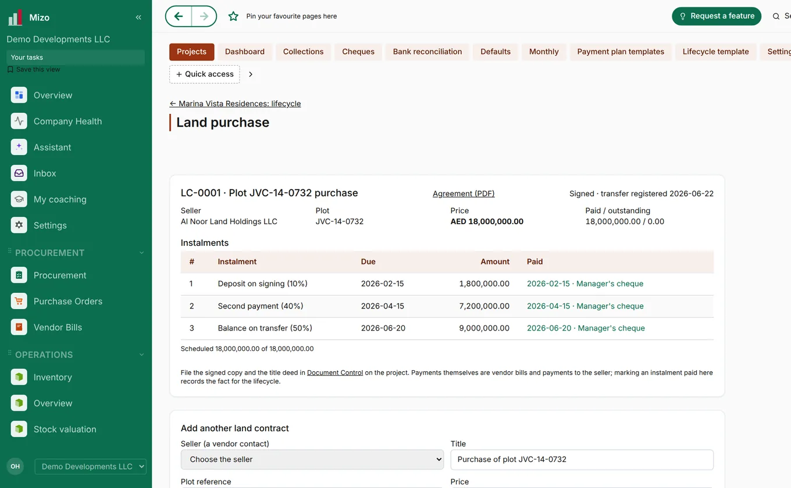Click the bookmark icon beside Save this view
Image resolution: width=791 pixels, height=488 pixels.
[x=10, y=69]
